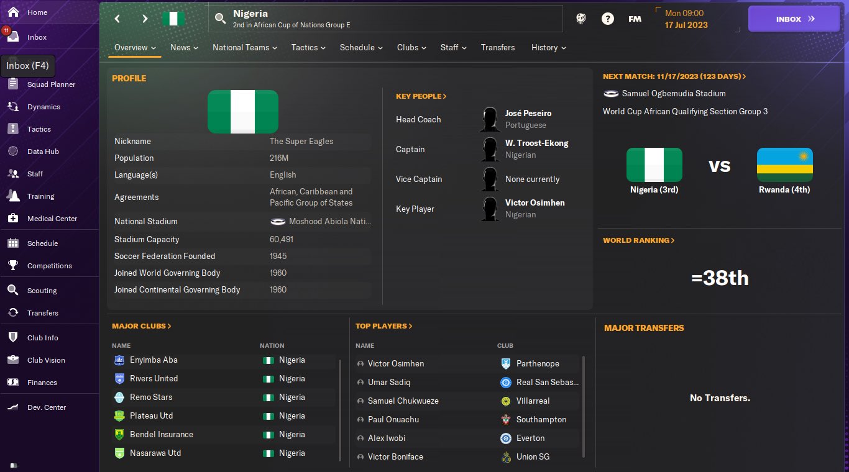Click the Competitions trophy icon
Image resolution: width=849 pixels, height=472 pixels.
click(x=13, y=266)
